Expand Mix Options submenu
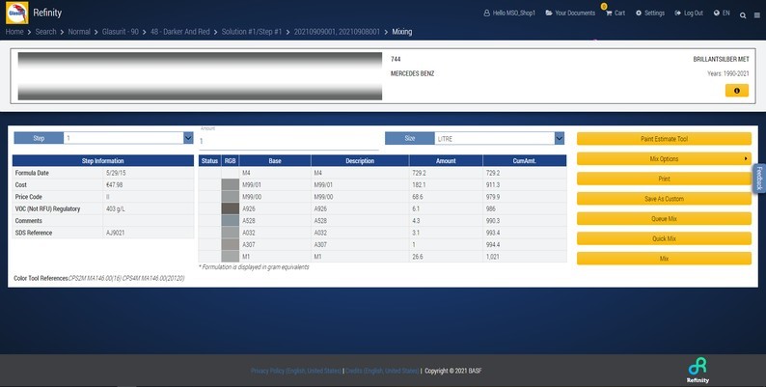Image resolution: width=766 pixels, height=387 pixels. 664,159
